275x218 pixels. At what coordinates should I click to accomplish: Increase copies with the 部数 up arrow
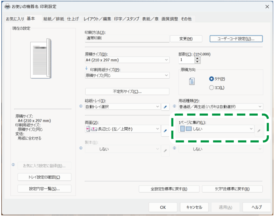click(197, 58)
